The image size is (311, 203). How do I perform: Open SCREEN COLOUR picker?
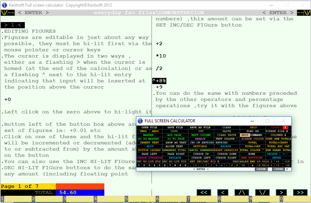[x=253, y=139]
